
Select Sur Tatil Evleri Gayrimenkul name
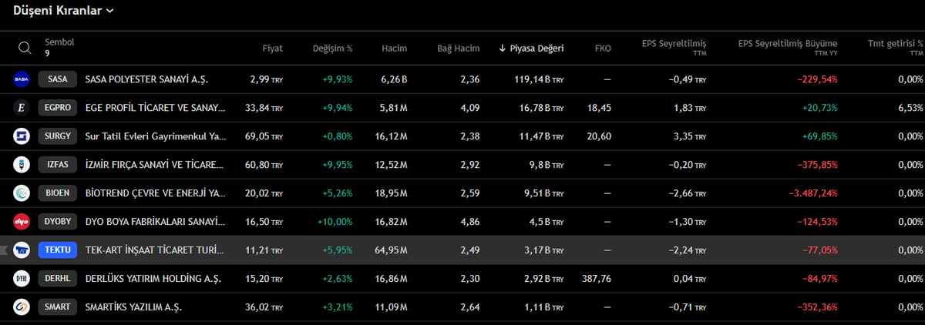pyautogui.click(x=155, y=136)
